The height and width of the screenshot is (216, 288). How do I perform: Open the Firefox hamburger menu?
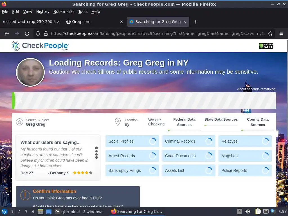click(281, 33)
